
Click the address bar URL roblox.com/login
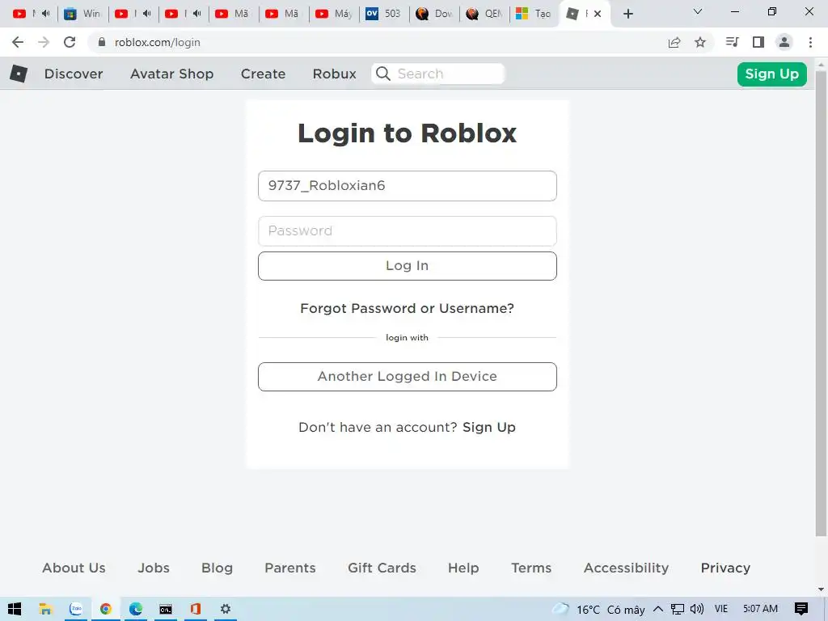(x=158, y=42)
